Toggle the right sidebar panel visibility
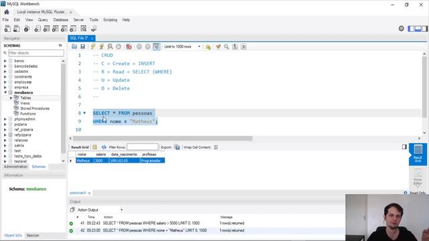 [424, 29]
